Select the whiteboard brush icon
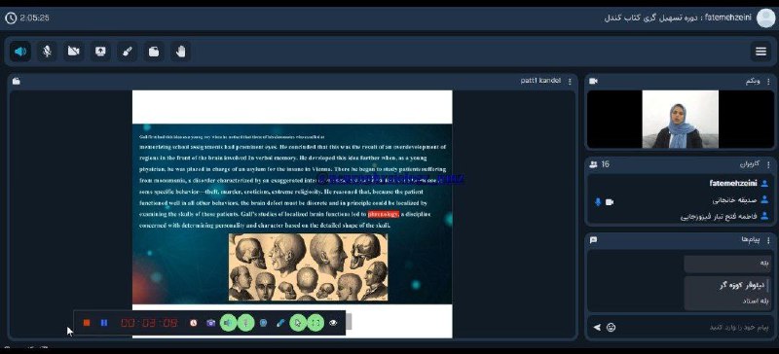The width and height of the screenshot is (779, 354). [128, 52]
